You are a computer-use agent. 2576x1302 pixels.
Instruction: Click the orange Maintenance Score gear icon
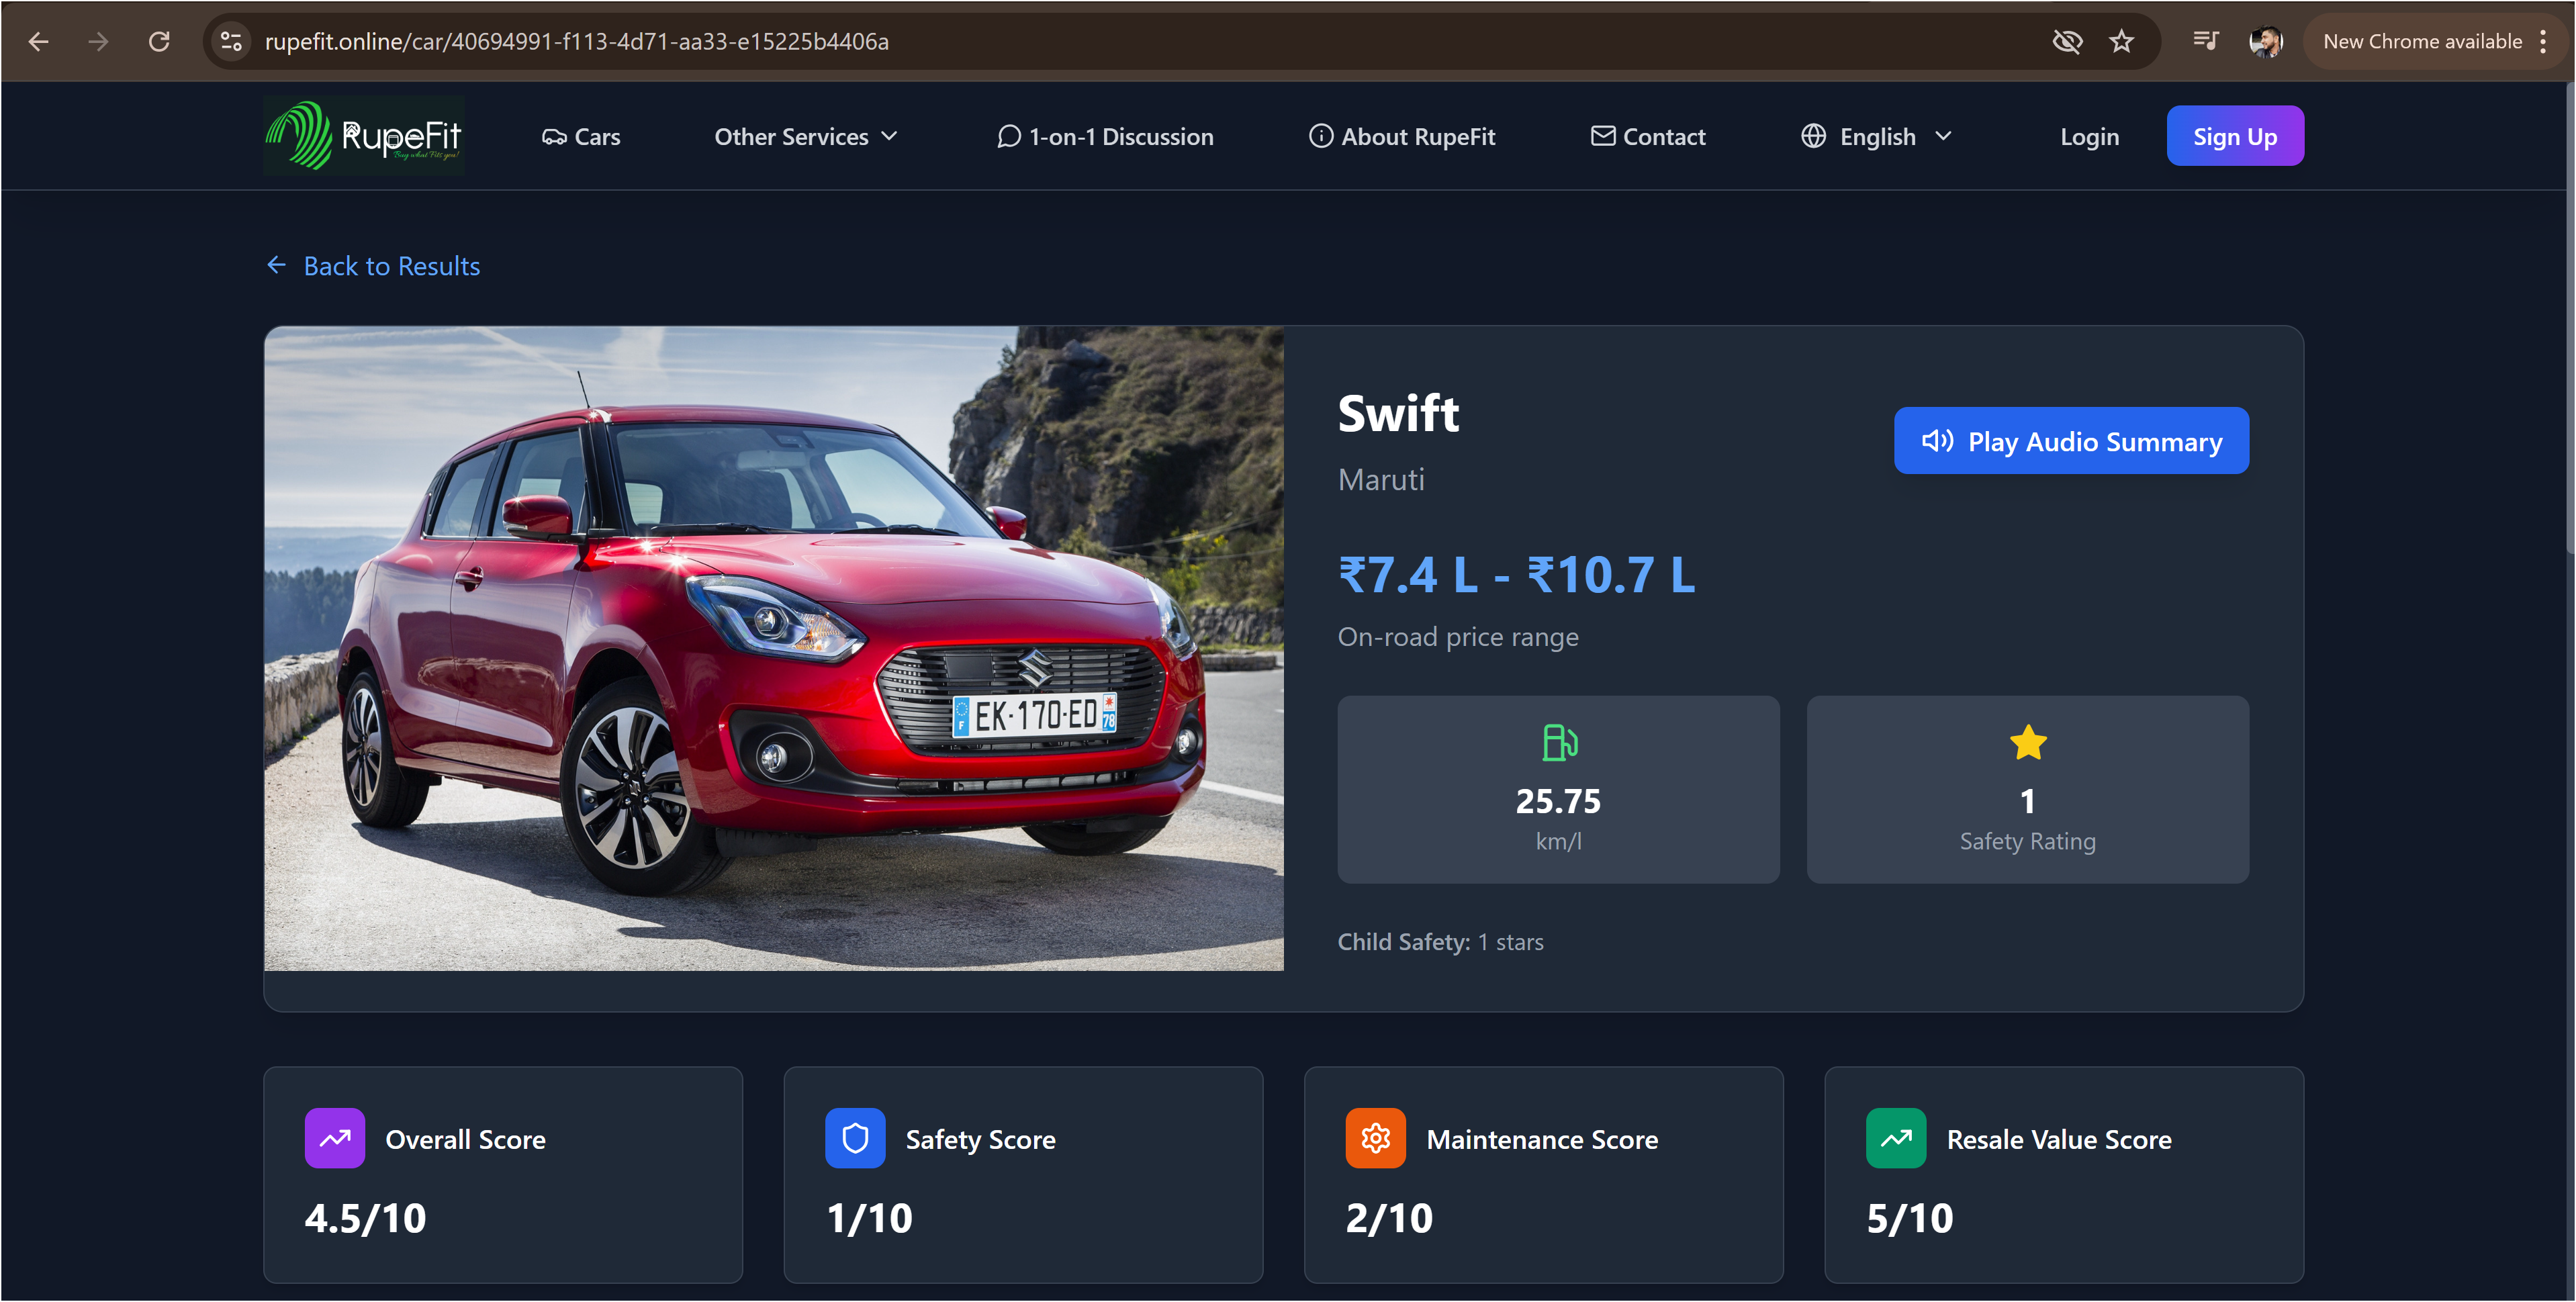click(x=1375, y=1138)
